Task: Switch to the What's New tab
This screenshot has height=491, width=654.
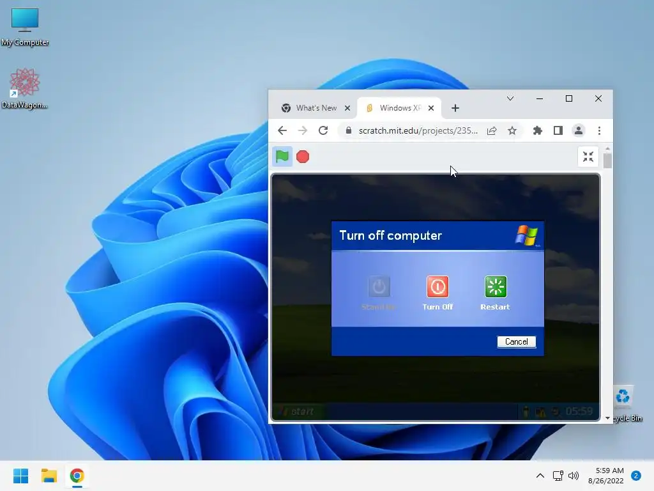Action: pos(316,108)
